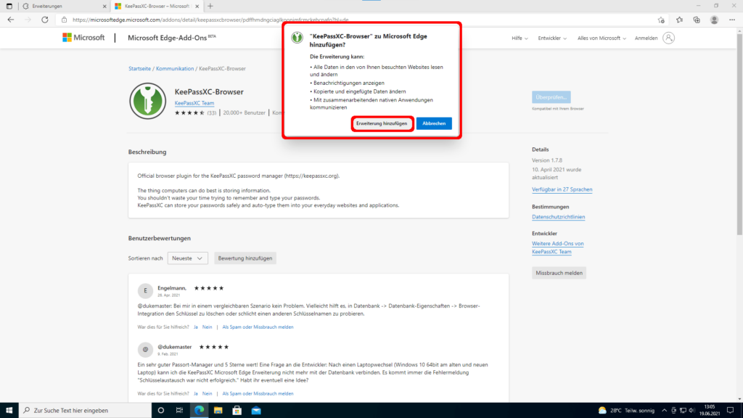Open Collections icon in toolbar
Image resolution: width=743 pixels, height=418 pixels.
tap(697, 20)
